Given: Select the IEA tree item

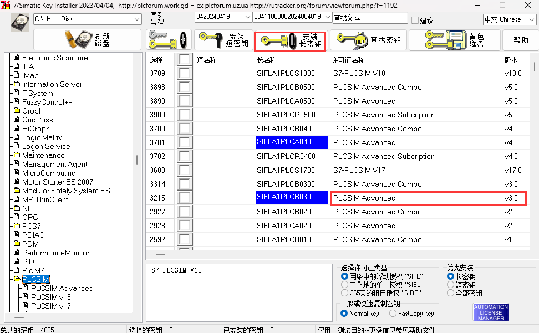Looking at the screenshot, I should pyautogui.click(x=28, y=66).
